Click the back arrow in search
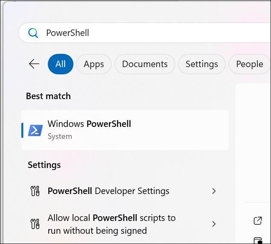 pos(34,64)
